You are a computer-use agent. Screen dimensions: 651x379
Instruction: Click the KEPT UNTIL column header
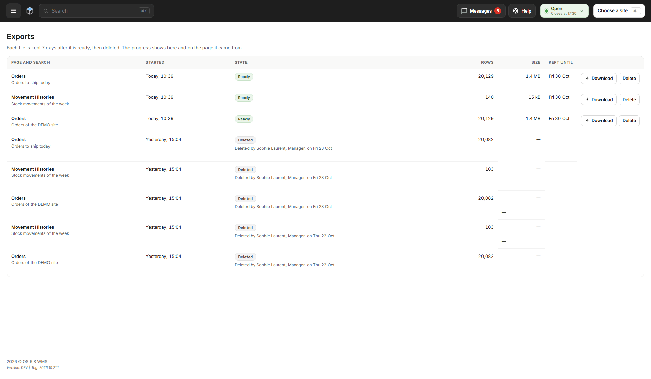tap(560, 62)
